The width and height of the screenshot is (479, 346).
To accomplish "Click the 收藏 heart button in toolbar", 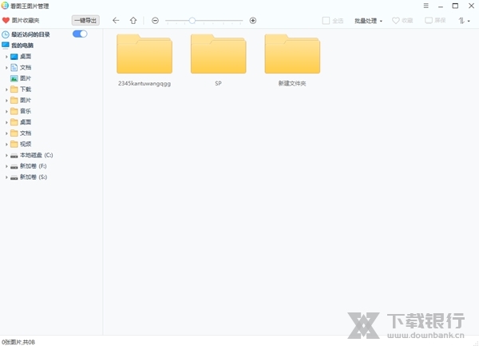I will point(402,21).
